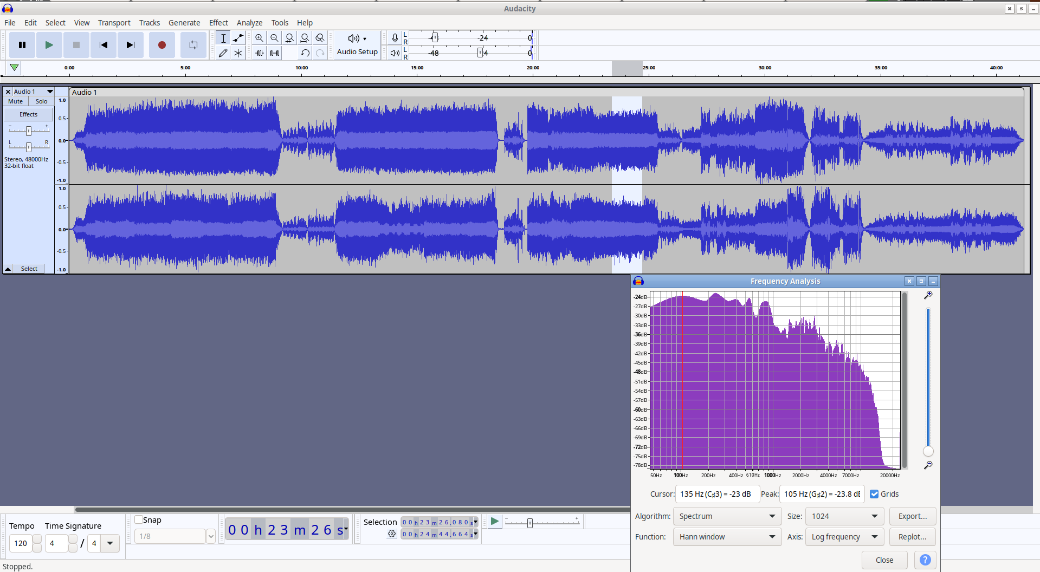Click Close in Frequency Analysis dialog
The image size is (1040, 572).
pyautogui.click(x=884, y=560)
